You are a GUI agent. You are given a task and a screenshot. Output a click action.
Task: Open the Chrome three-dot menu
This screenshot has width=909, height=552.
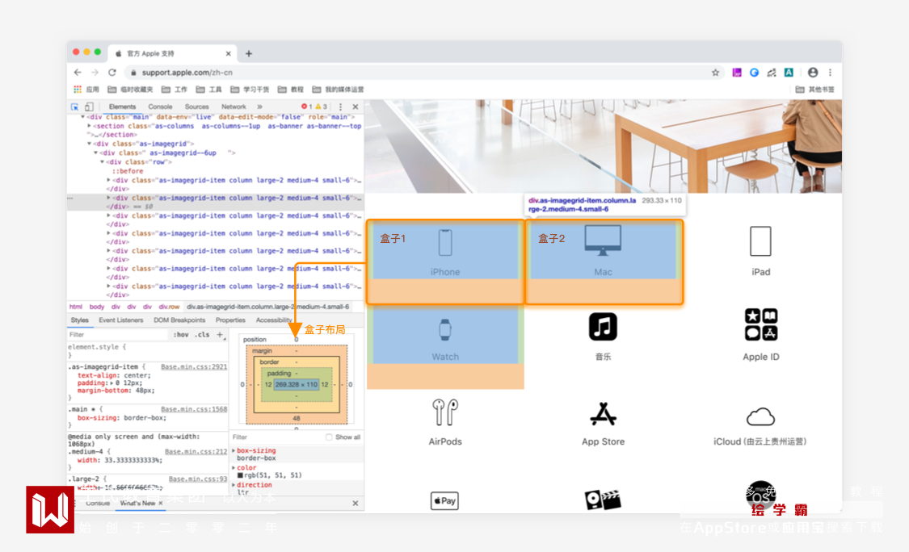830,73
